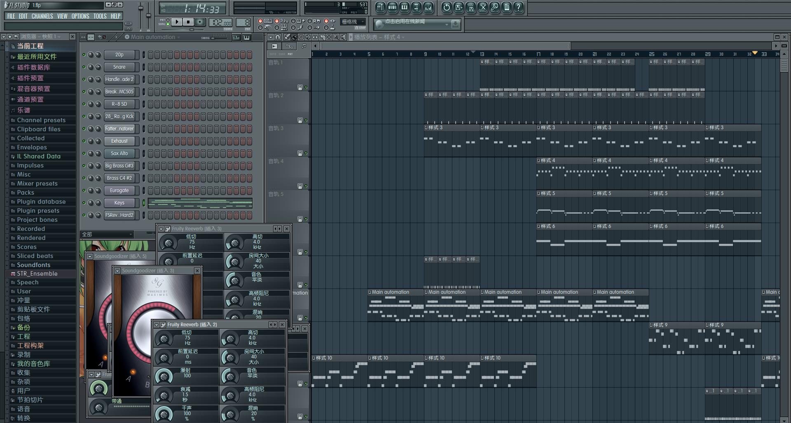The width and height of the screenshot is (791, 423).
Task: Open Fruity Reeverb (插入 2) window menu arrow
Action: [x=157, y=325]
